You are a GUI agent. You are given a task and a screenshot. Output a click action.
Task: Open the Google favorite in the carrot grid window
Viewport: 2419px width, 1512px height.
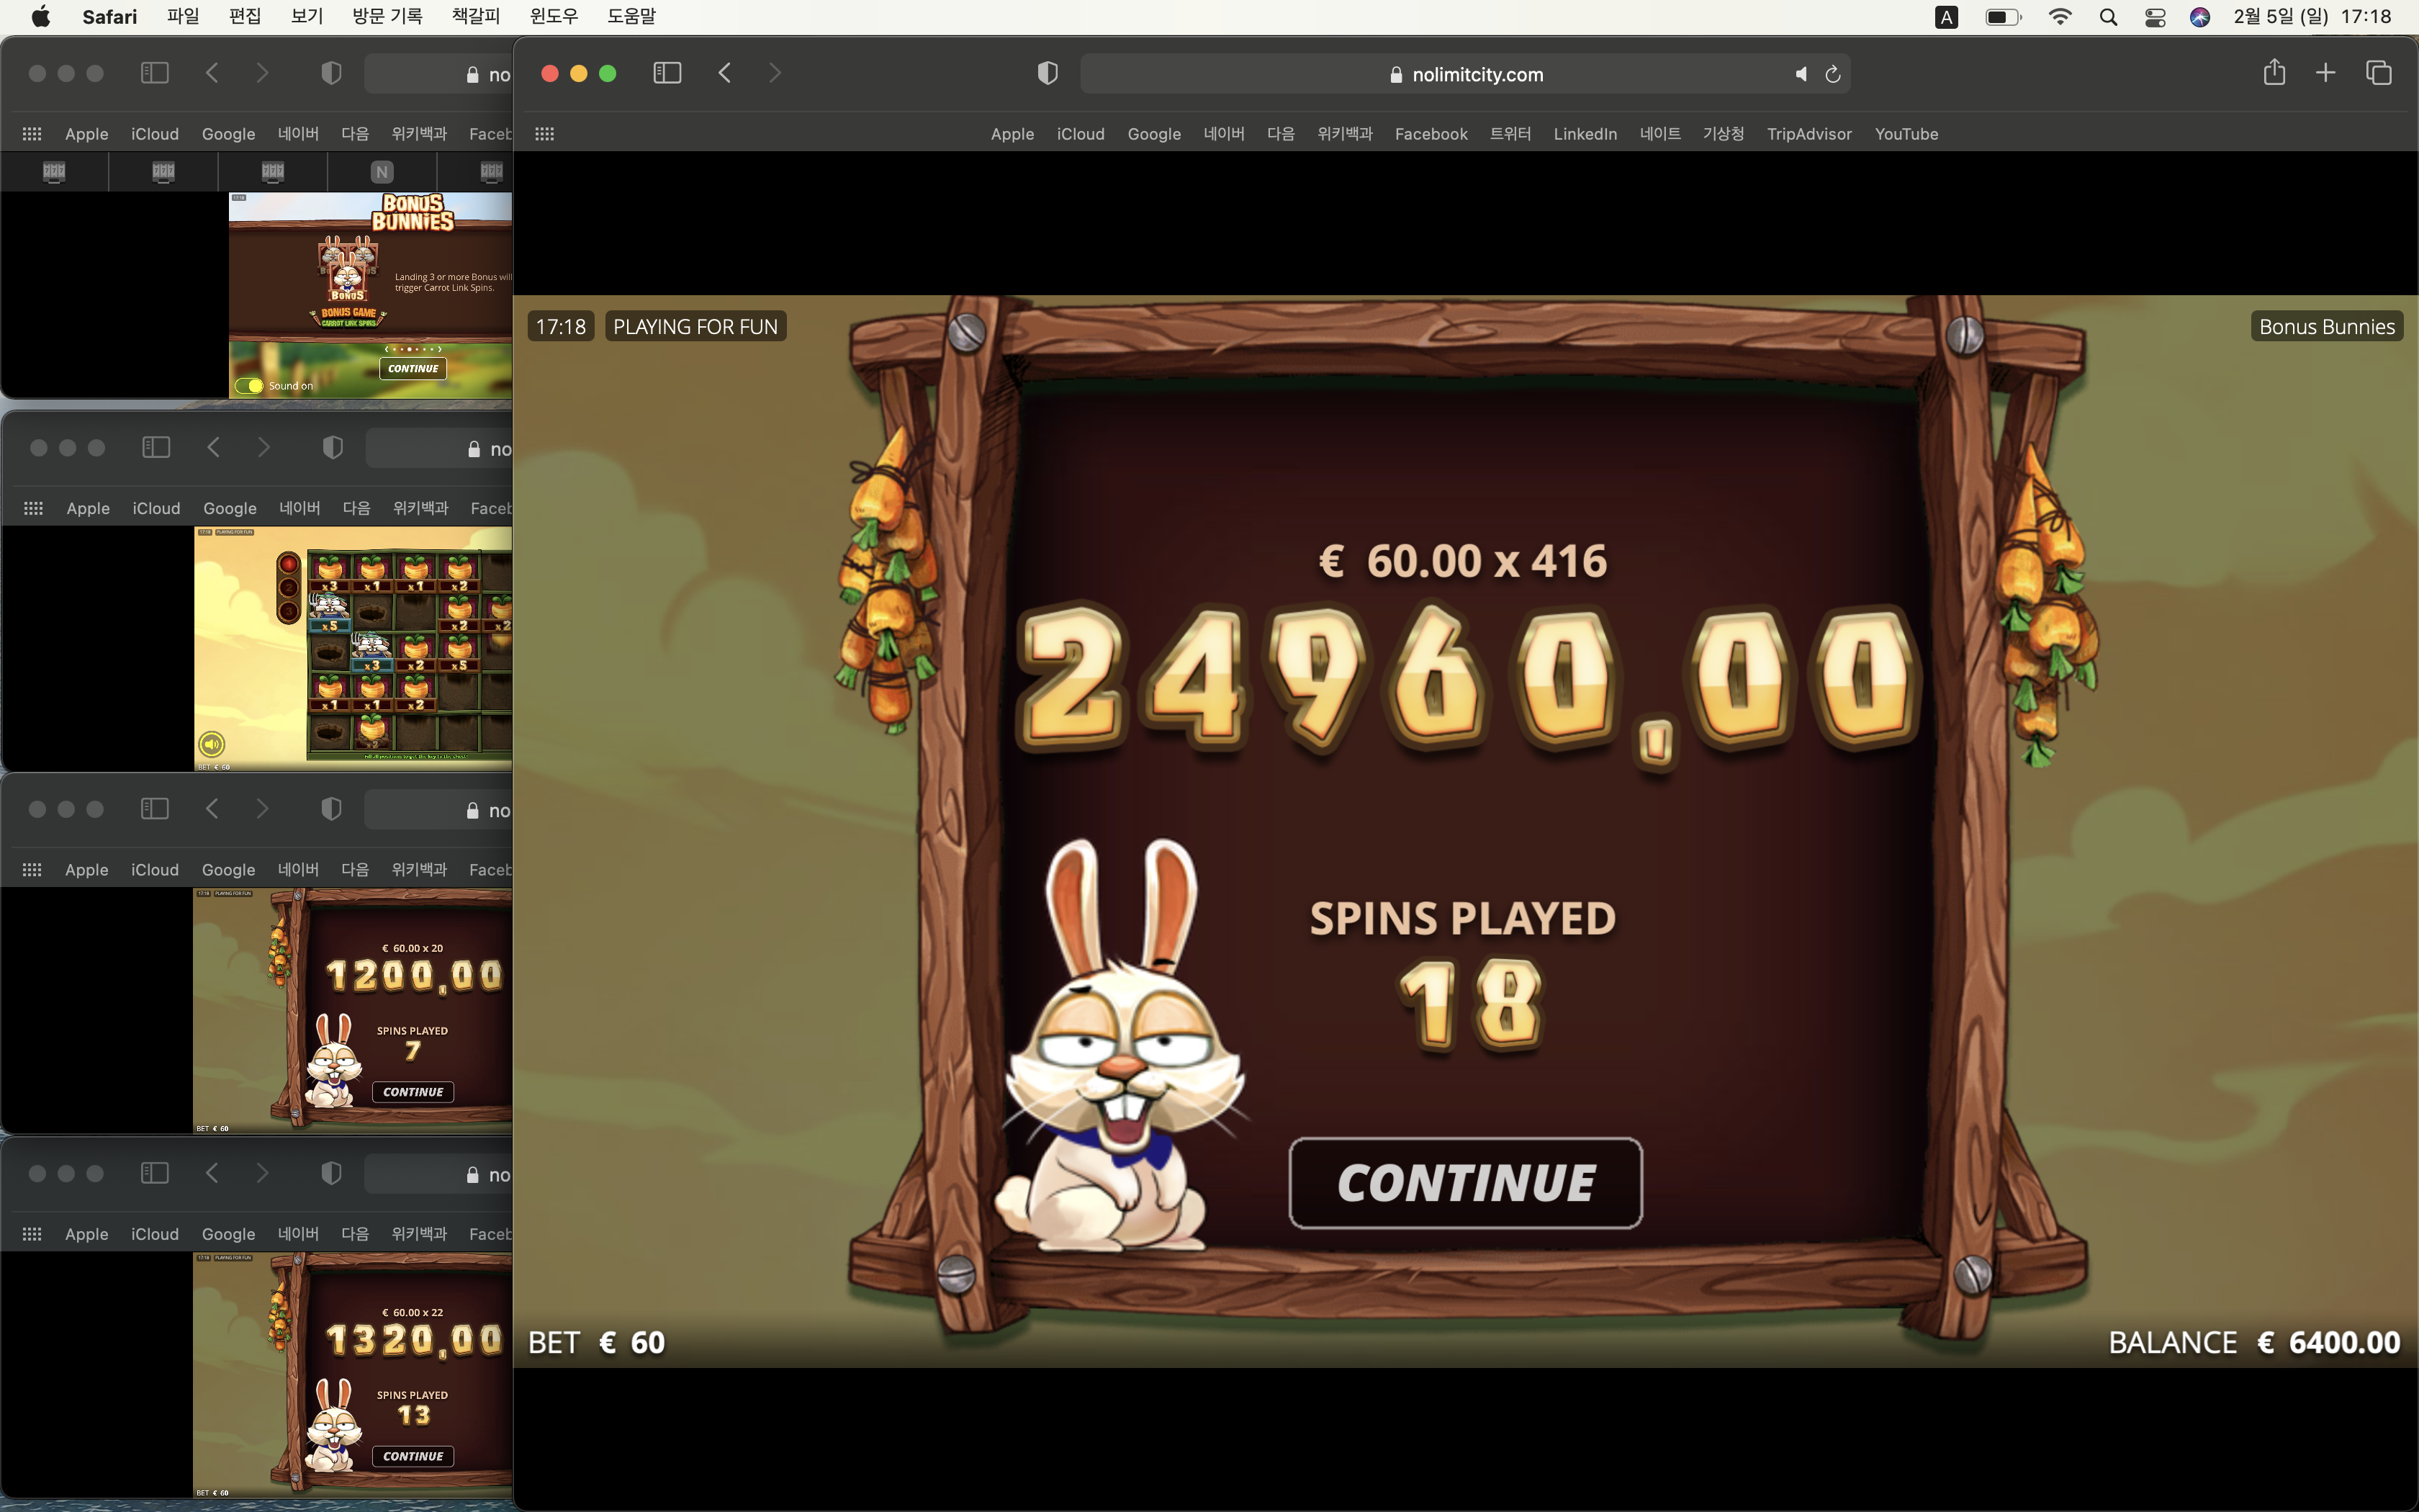230,508
